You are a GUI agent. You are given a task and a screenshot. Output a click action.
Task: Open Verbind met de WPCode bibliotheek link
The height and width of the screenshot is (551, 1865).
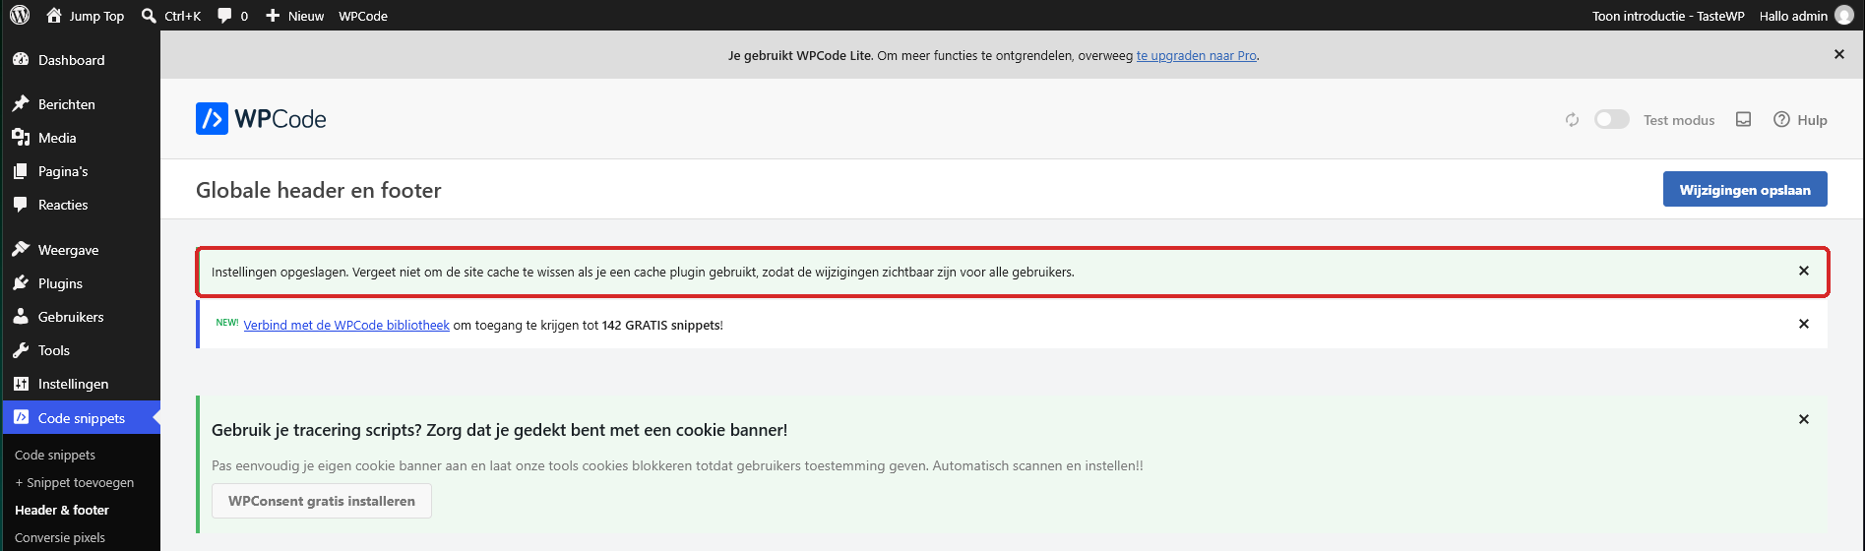pyautogui.click(x=346, y=325)
